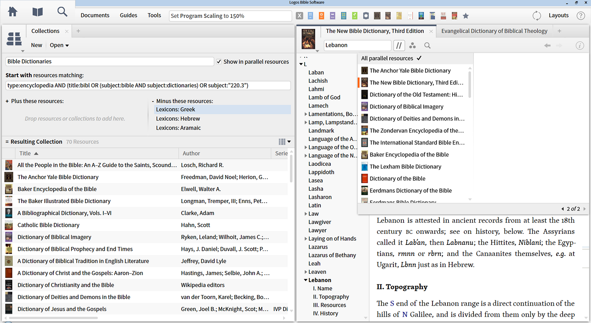Switch to Evangelical Dictionary of Biblical Theology tab

coord(494,31)
